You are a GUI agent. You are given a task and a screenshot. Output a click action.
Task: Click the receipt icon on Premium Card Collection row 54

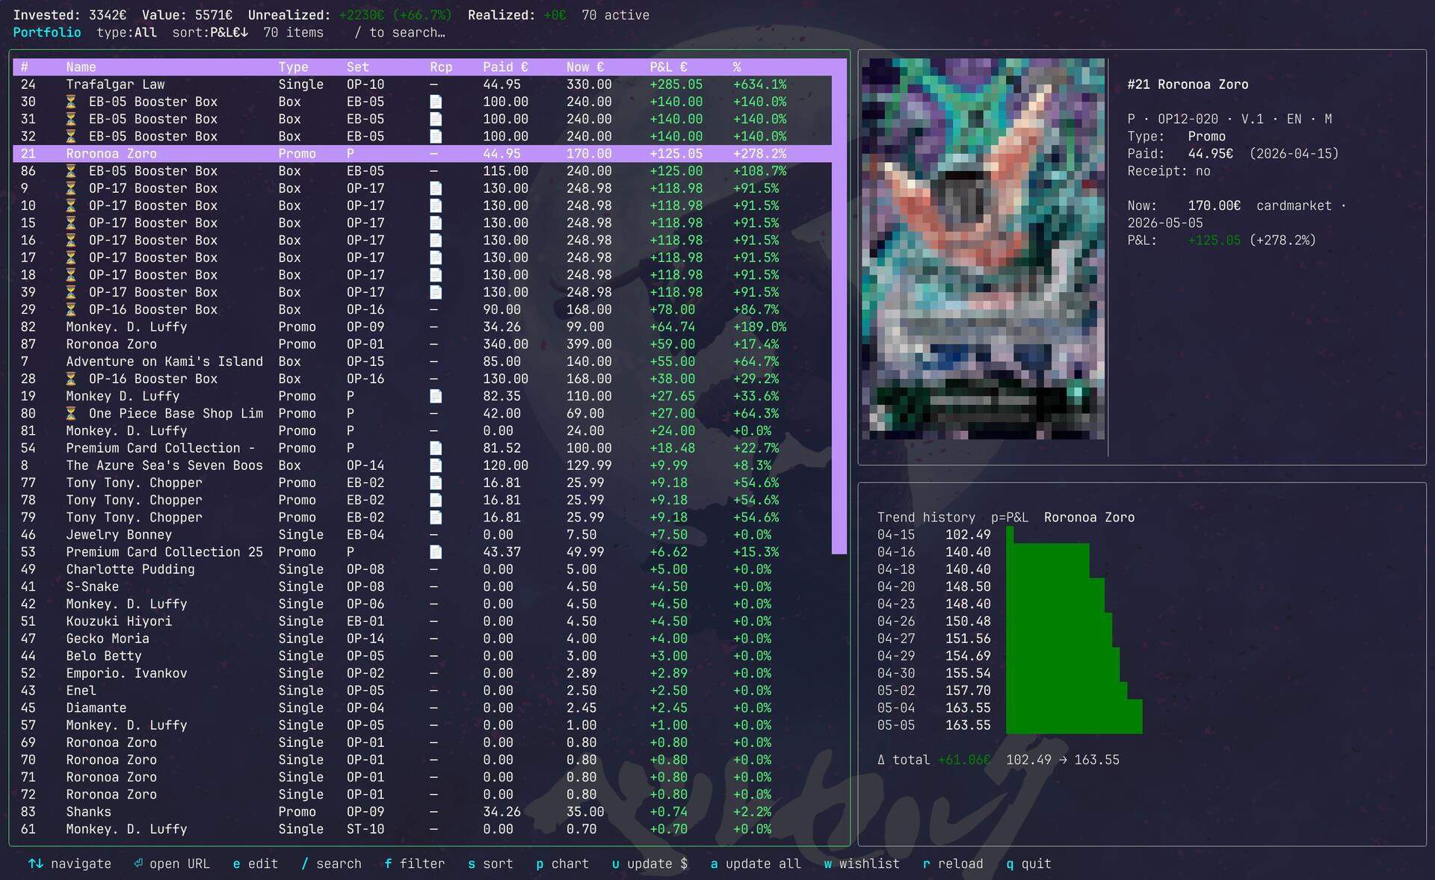436,448
